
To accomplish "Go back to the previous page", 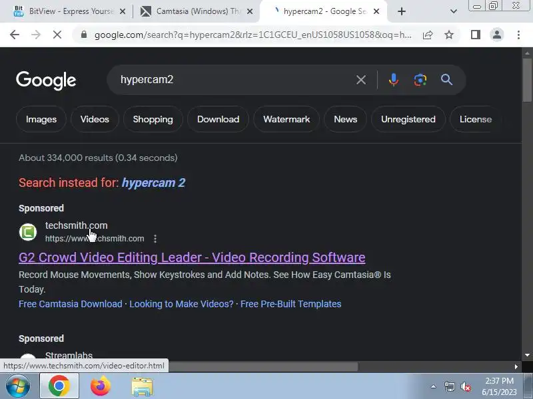I will point(15,35).
